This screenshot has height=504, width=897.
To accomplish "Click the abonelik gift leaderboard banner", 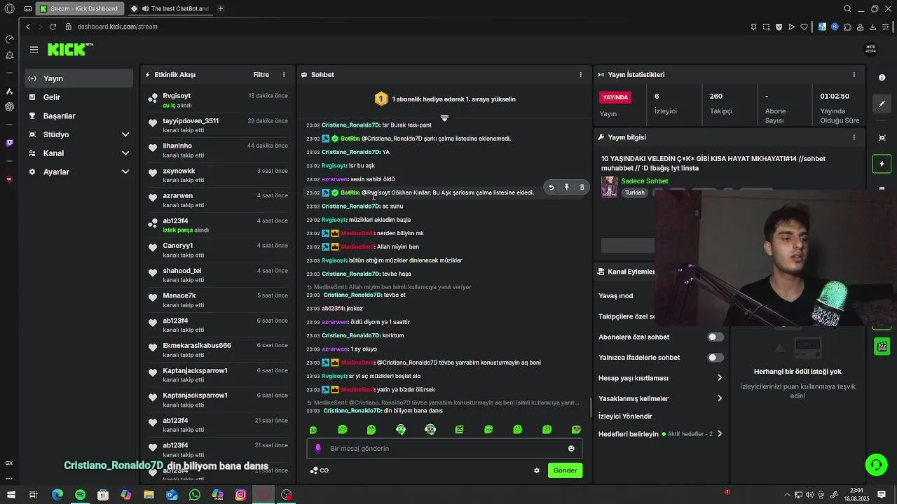I will click(x=445, y=99).
